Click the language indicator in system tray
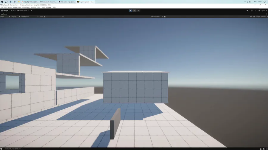 click(255, 2)
